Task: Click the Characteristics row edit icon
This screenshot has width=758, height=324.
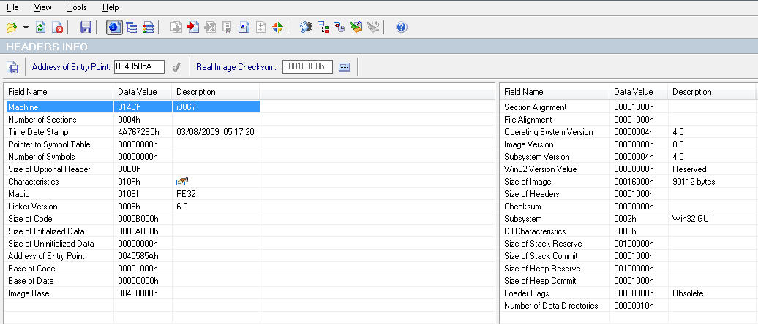Action: (x=181, y=181)
